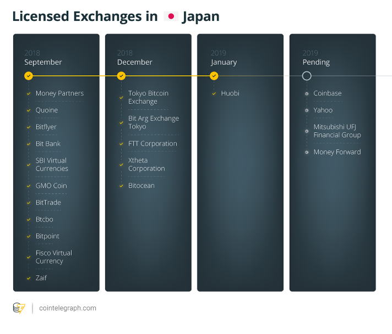Click the checkmark beside Money Partners
This screenshot has width=392, height=334.
(29, 93)
